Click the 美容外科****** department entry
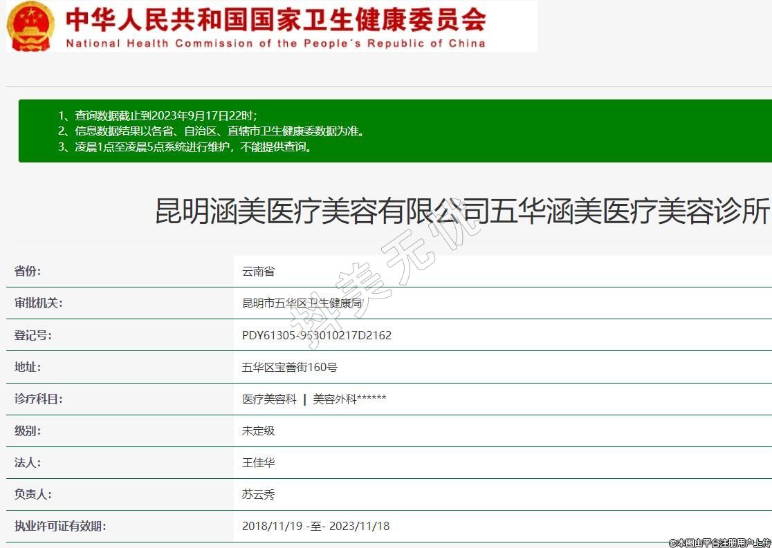The image size is (772, 548). [349, 399]
